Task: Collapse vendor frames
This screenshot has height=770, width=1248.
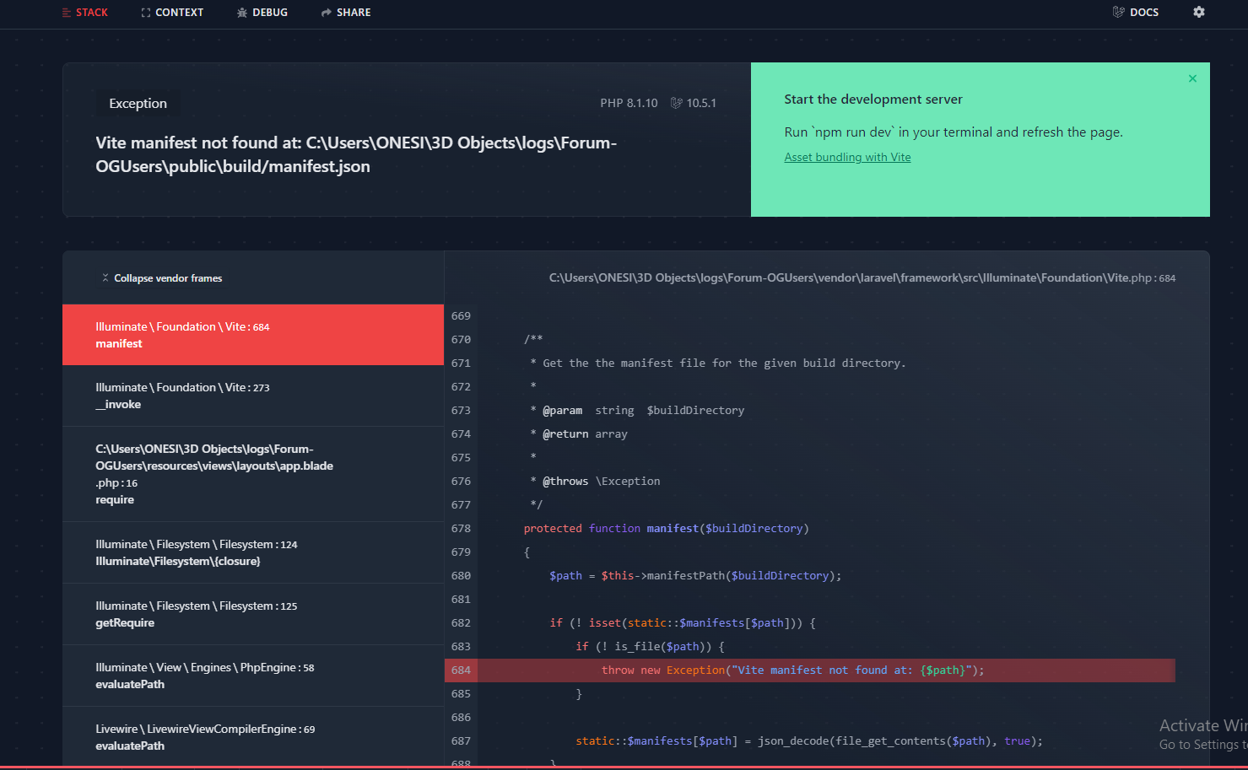Action: (162, 278)
